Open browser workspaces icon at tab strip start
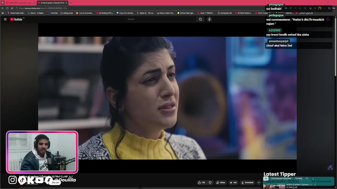 point(3,3)
